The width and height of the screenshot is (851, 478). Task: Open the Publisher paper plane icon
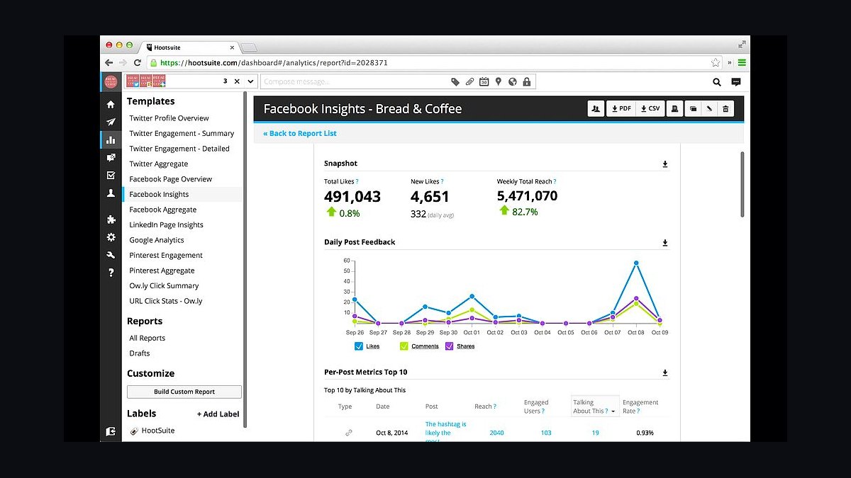point(111,122)
